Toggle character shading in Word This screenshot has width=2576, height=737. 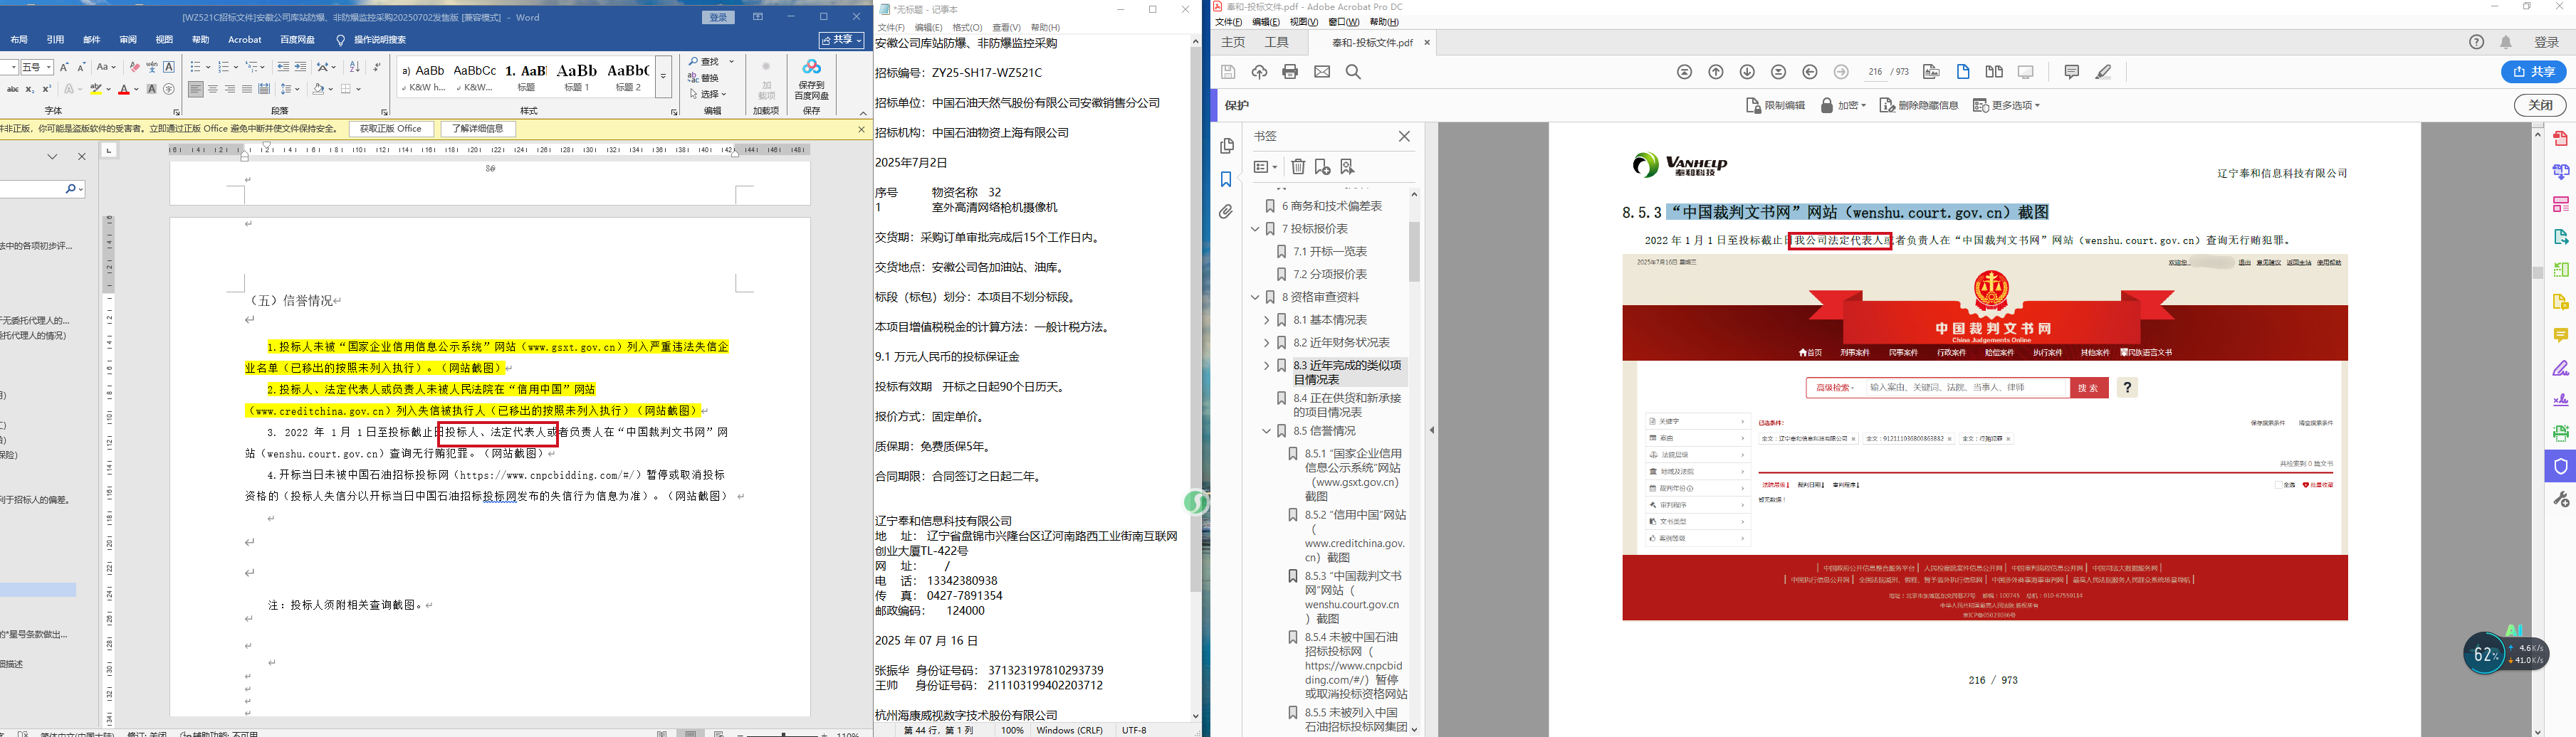pos(152,89)
